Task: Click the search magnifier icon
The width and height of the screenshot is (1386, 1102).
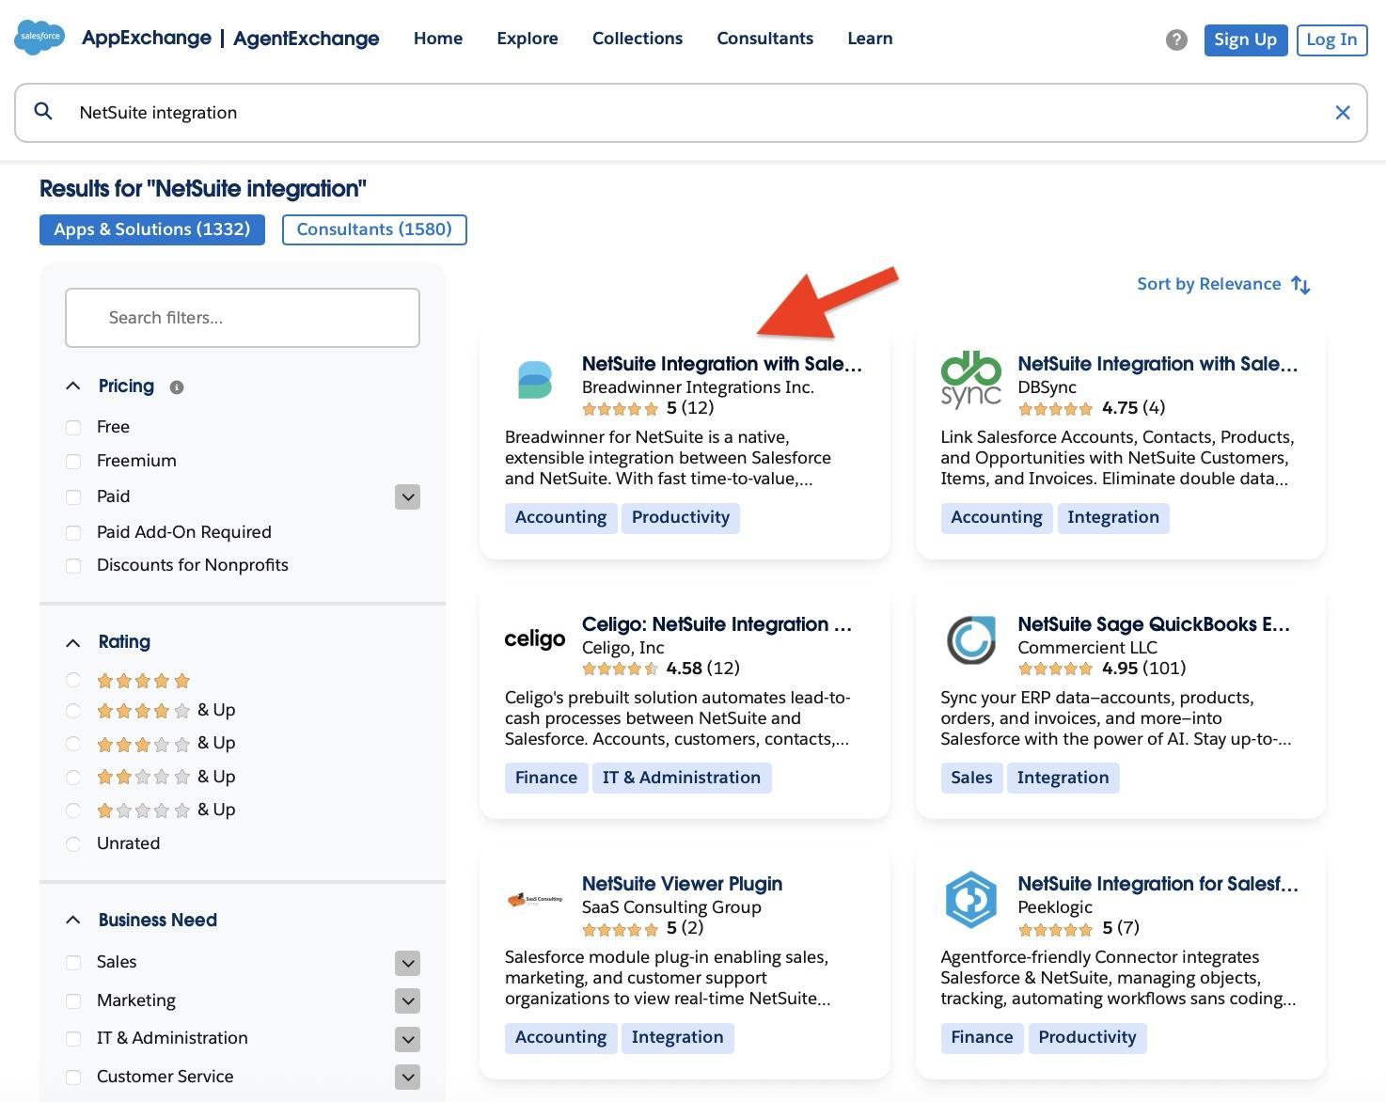Action: click(44, 111)
